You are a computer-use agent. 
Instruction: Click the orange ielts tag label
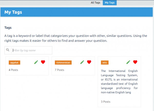104,63
